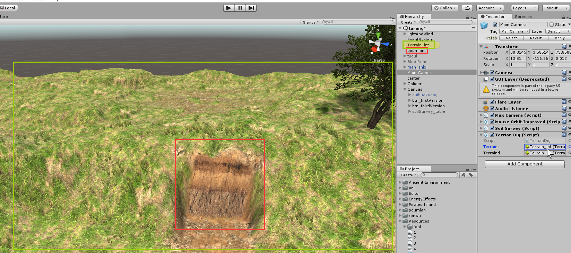Click the prefab Revert button
The image size is (571, 253).
click(x=536, y=38)
